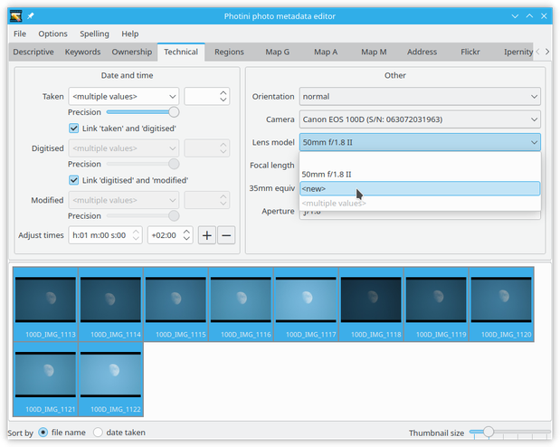Click the plus button to add adjust times
The image size is (560, 447).
tap(207, 235)
